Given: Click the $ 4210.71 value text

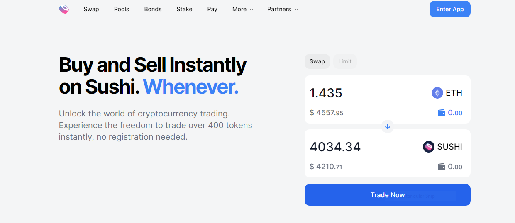Looking at the screenshot, I should tap(326, 167).
